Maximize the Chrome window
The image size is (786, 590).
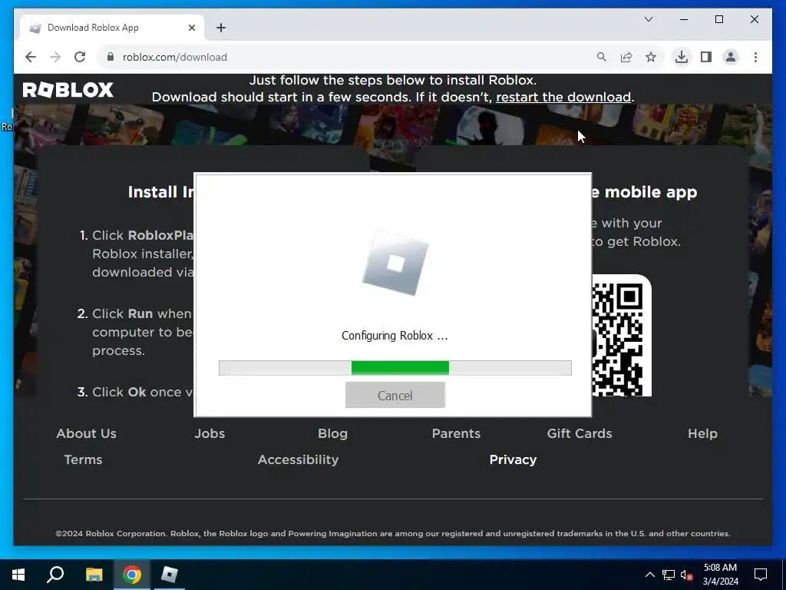[718, 19]
